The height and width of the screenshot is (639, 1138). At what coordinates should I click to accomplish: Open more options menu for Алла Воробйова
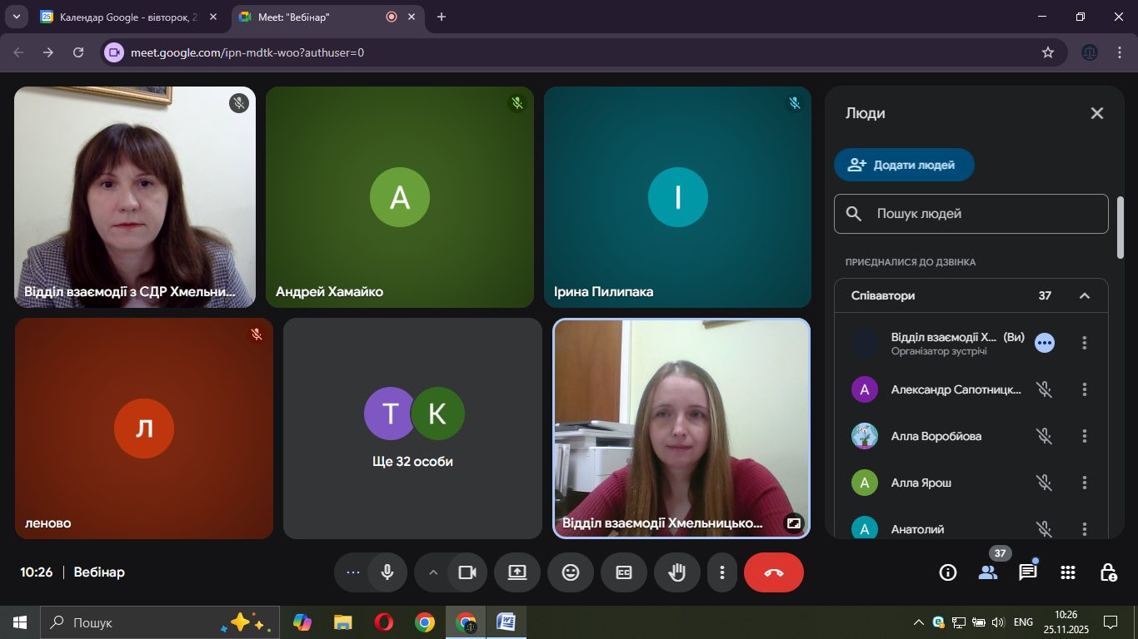click(1084, 436)
